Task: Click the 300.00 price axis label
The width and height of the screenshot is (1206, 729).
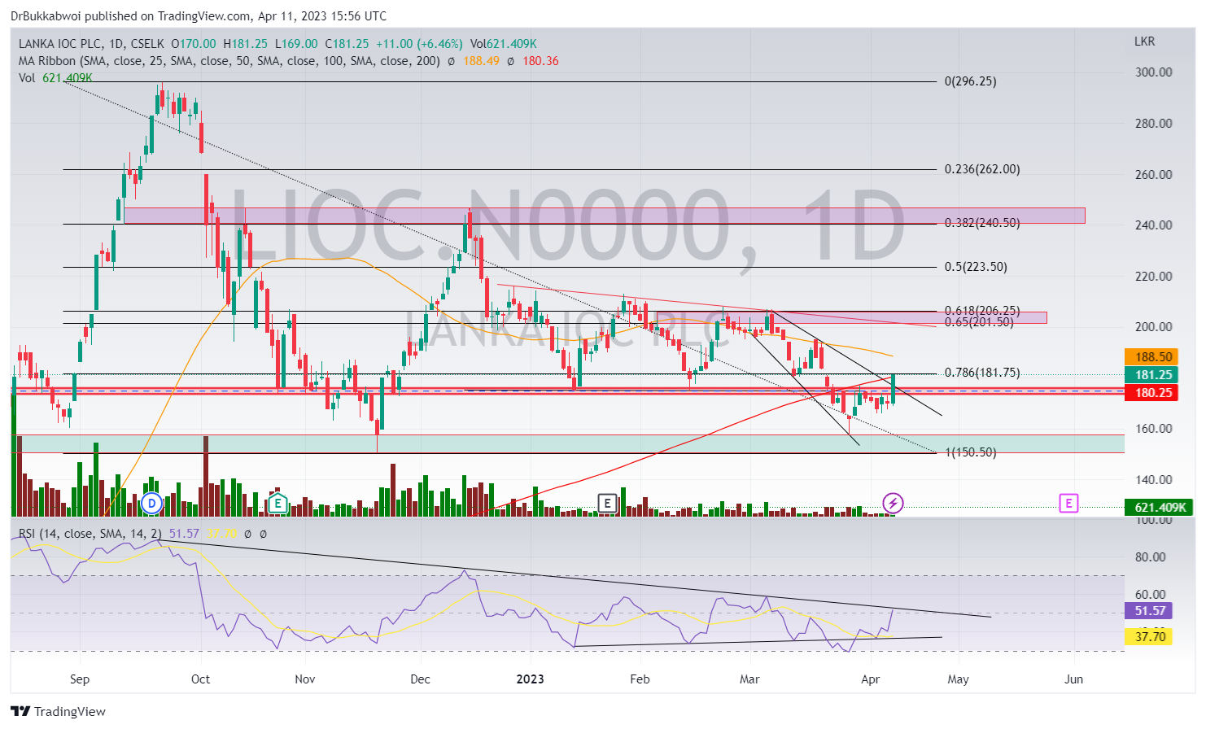Action: coord(1154,72)
